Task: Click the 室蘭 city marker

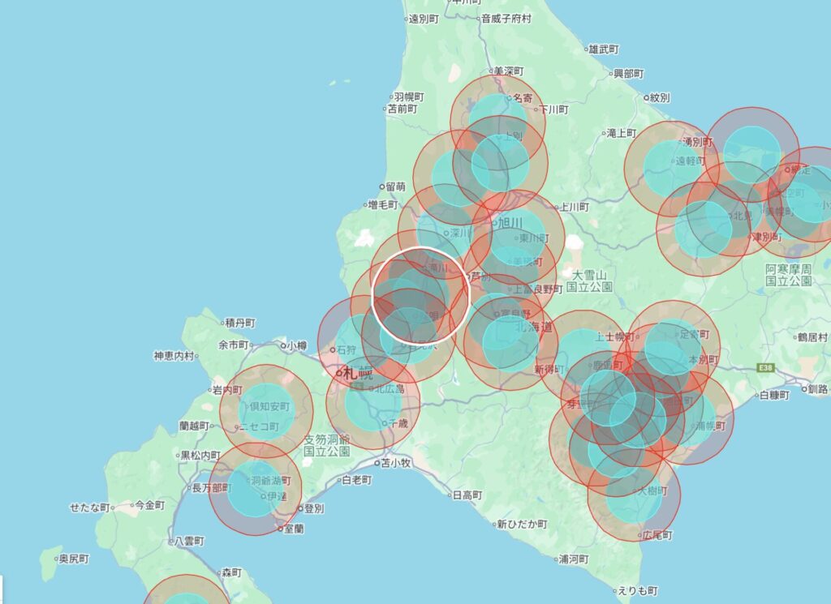Action: (x=281, y=529)
